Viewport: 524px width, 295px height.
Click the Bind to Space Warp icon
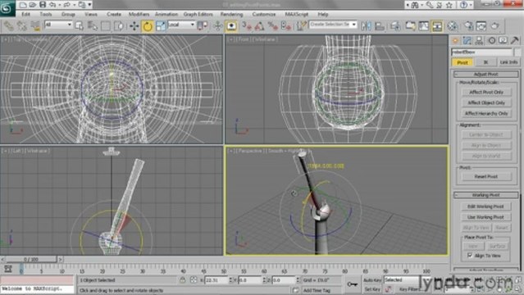pyautogui.click(x=35, y=25)
